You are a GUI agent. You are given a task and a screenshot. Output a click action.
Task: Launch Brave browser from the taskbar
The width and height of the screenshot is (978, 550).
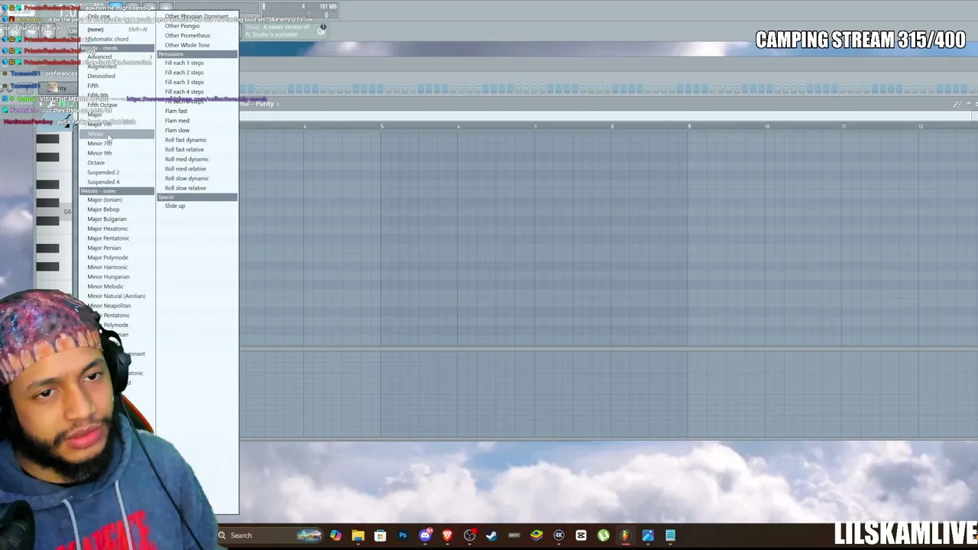click(x=447, y=535)
